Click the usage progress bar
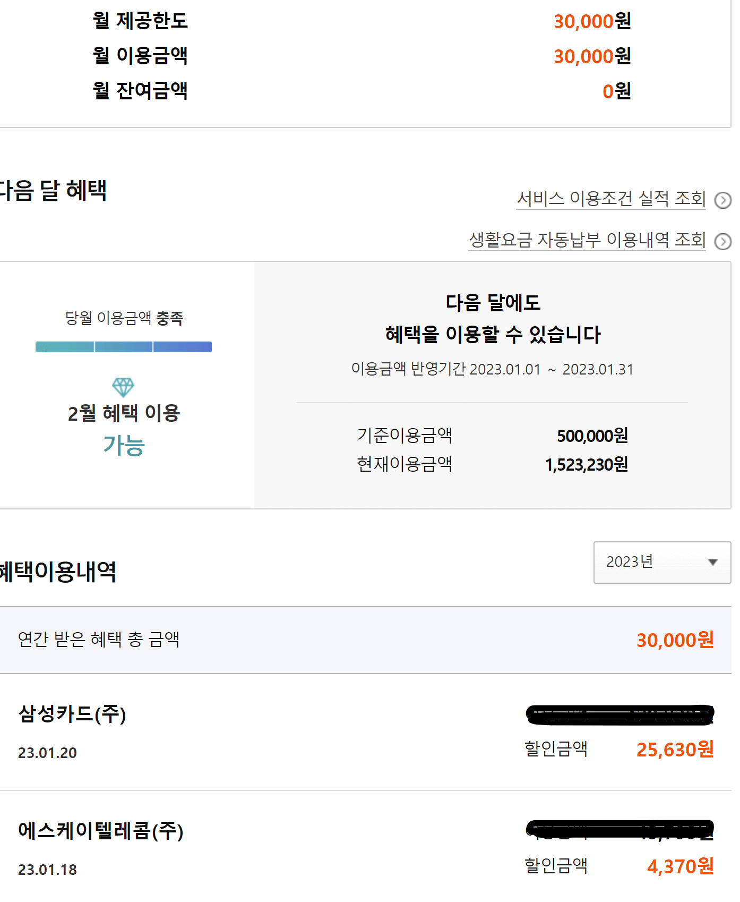Screen dimensions: 740x902 [x=123, y=346]
